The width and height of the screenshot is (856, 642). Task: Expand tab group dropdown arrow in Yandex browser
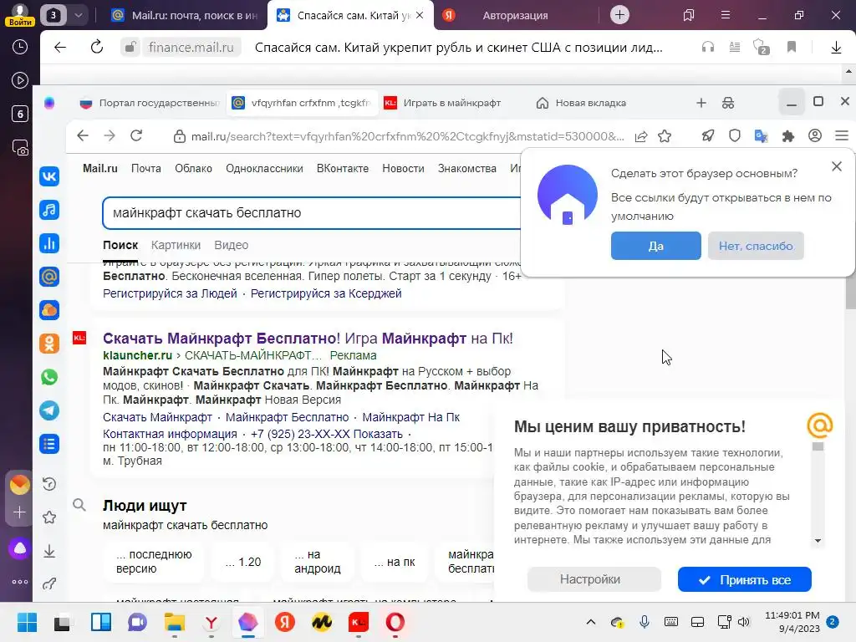79,15
